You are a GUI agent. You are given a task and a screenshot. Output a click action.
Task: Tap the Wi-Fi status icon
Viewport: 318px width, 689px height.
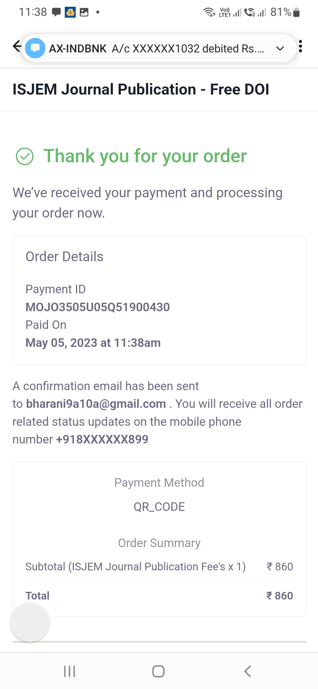(x=209, y=12)
